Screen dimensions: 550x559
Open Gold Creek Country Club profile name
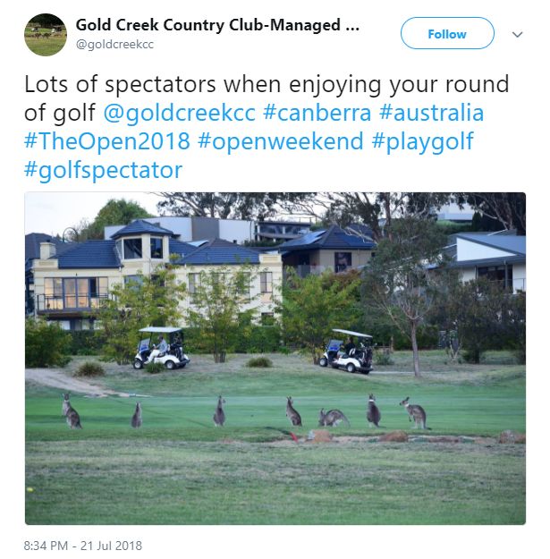pos(217,25)
